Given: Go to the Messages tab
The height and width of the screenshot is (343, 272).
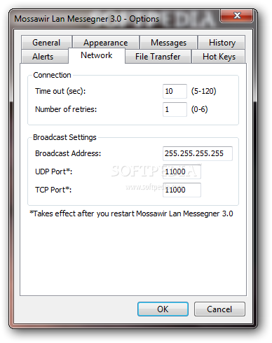Looking at the screenshot, I should [168, 43].
